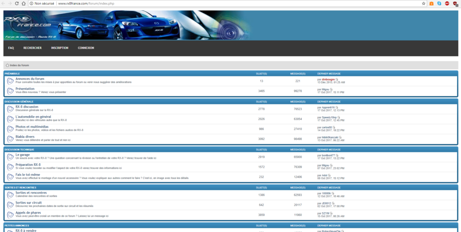View latest post icon next to hibiki0kanzaki
Viewport: 461px width, 232px height.
pos(340,137)
